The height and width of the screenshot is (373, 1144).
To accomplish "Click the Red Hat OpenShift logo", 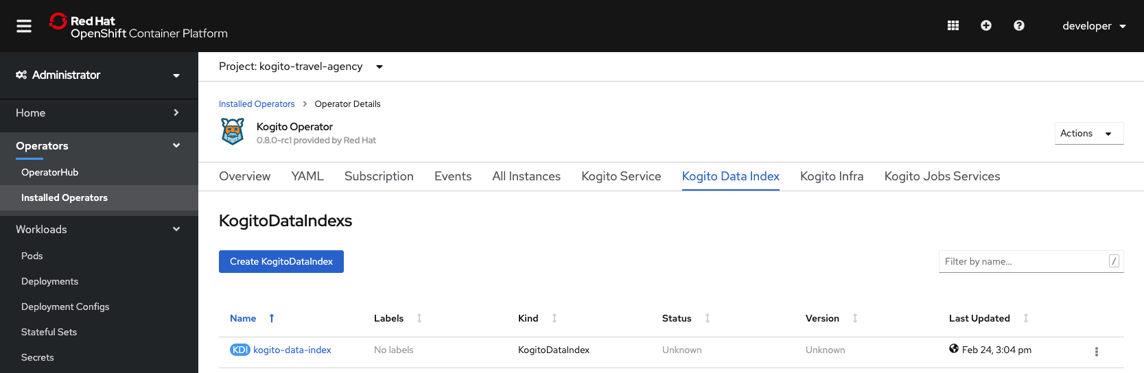I will [x=138, y=26].
